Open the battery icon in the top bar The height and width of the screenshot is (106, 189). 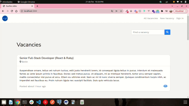tap(185, 2)
